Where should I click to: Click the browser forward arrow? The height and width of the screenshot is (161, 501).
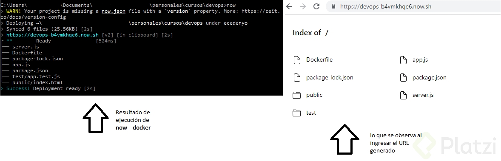coord(303,6)
